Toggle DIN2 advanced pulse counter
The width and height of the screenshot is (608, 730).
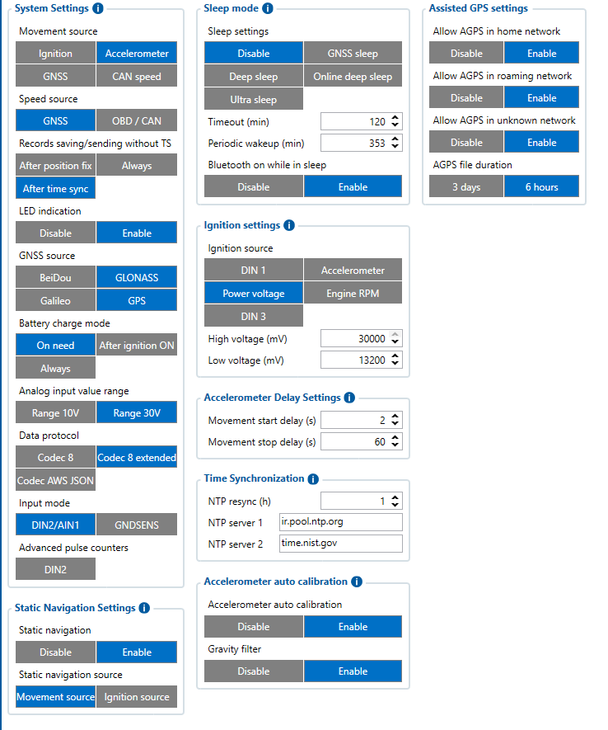tap(55, 569)
